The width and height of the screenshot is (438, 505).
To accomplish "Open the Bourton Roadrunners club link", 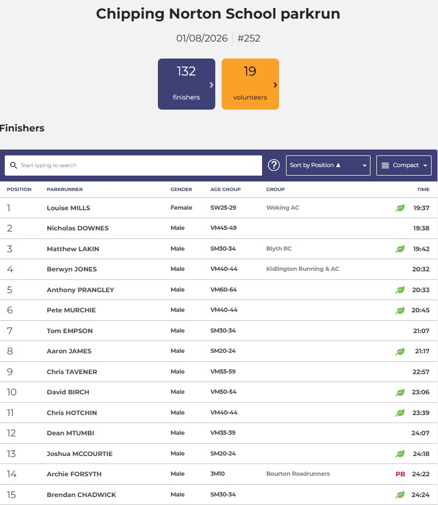I will click(298, 474).
